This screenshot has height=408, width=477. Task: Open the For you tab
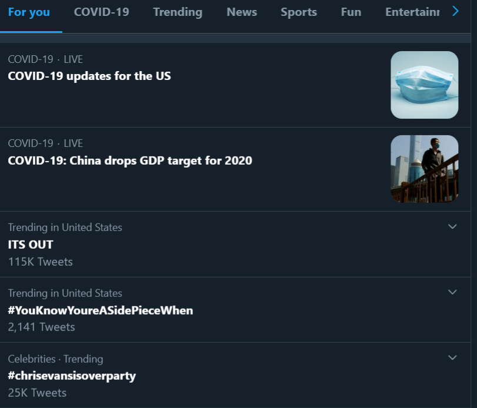tap(29, 12)
